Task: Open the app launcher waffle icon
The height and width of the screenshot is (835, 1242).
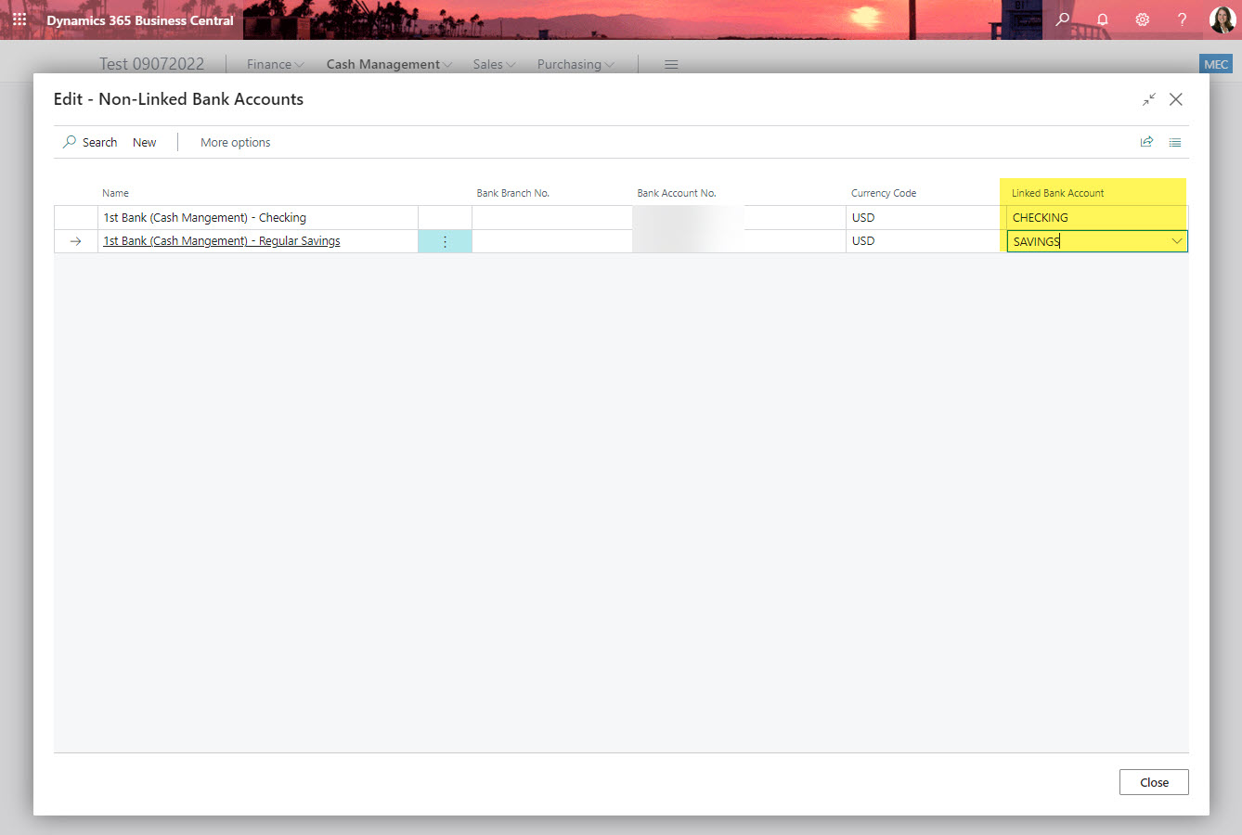Action: [x=19, y=19]
